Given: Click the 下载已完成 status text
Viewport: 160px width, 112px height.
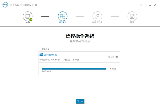Looking at the screenshot, I should click(x=46, y=71).
